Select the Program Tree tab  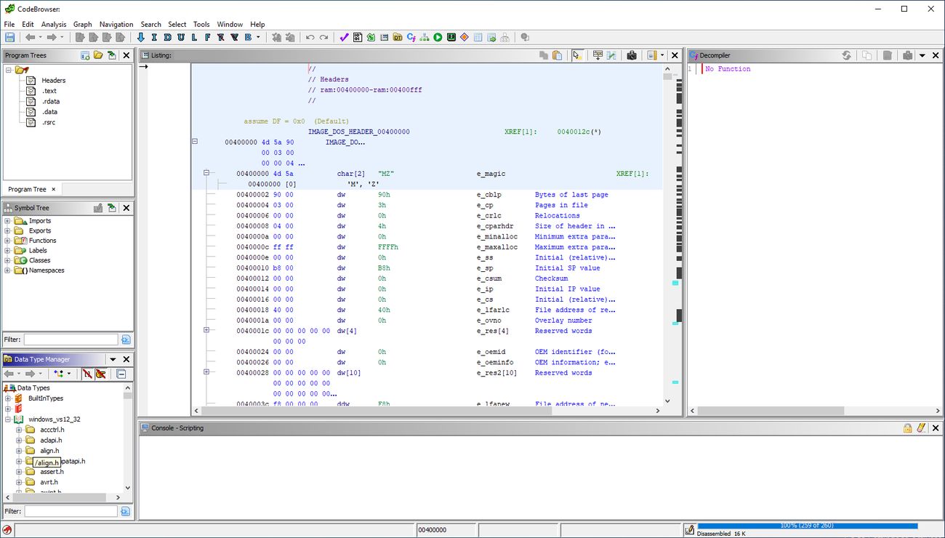point(27,189)
